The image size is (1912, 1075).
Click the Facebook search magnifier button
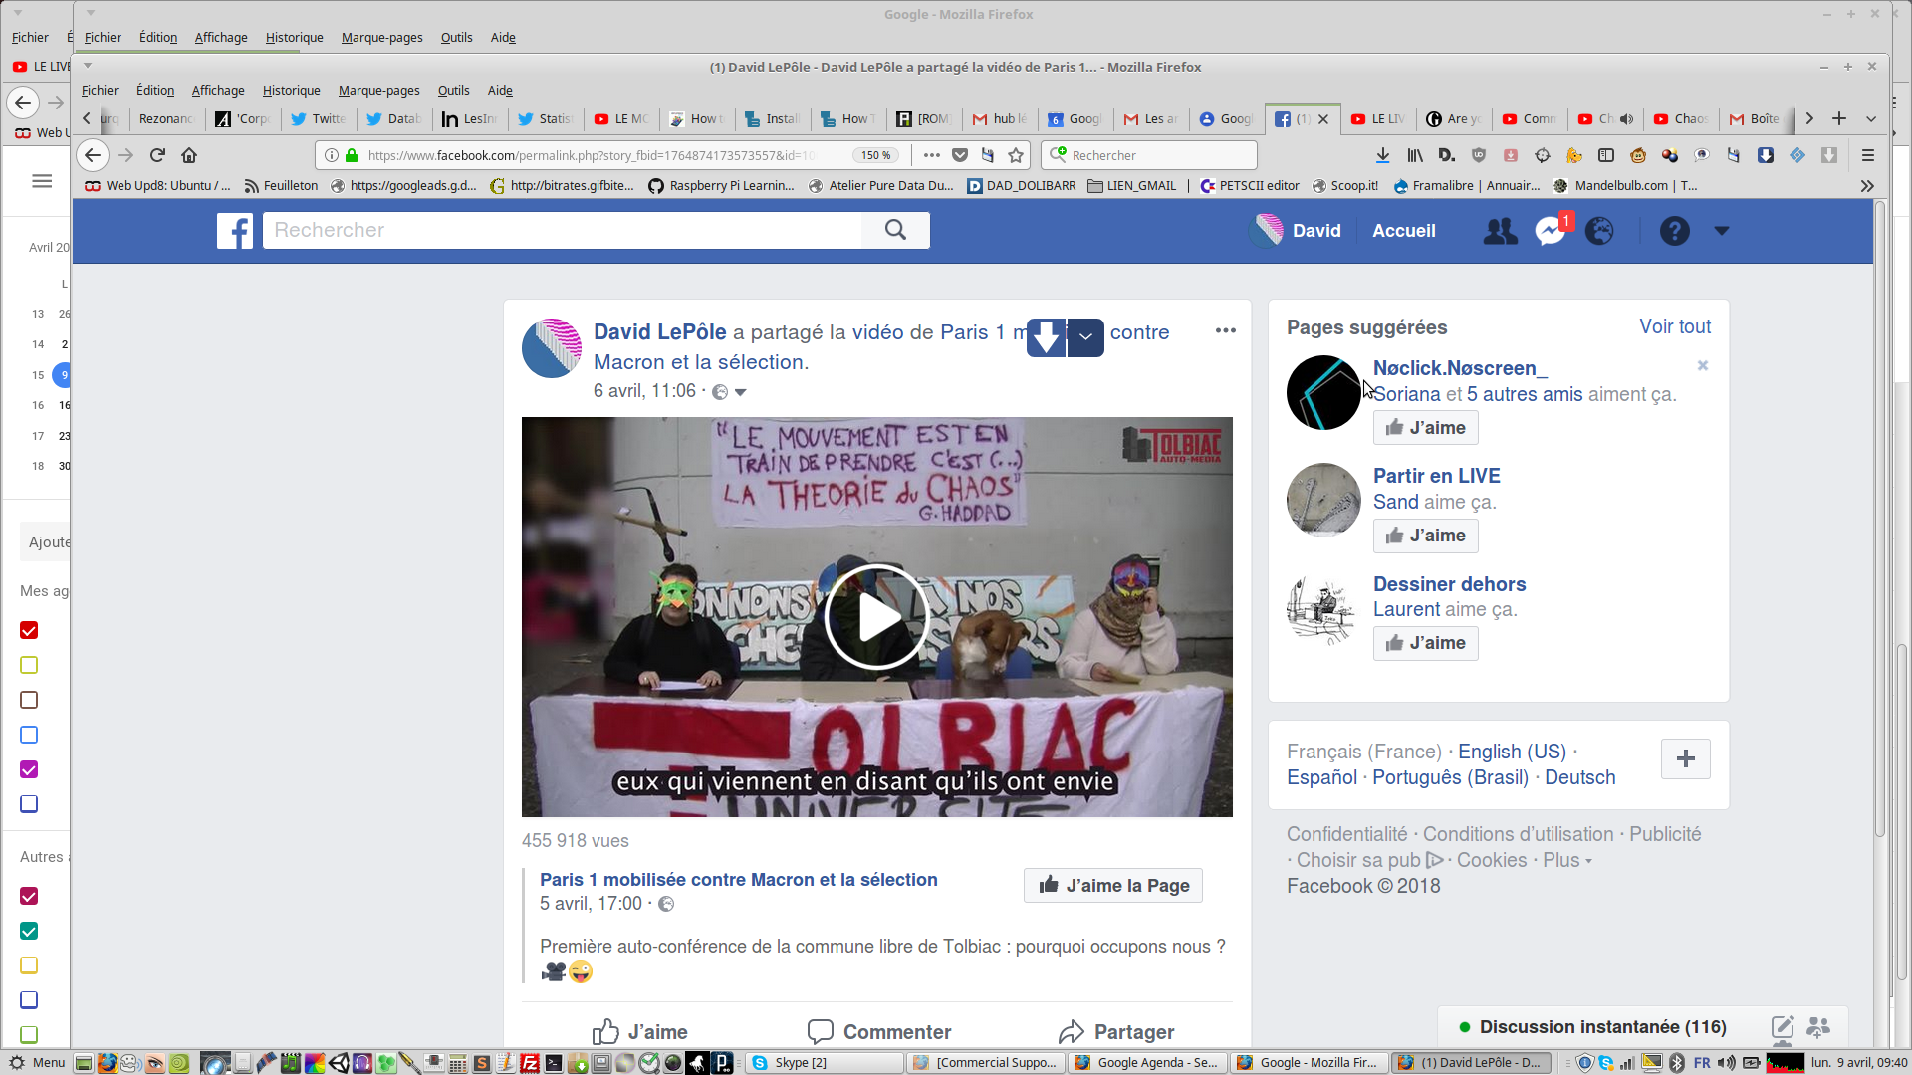point(895,230)
